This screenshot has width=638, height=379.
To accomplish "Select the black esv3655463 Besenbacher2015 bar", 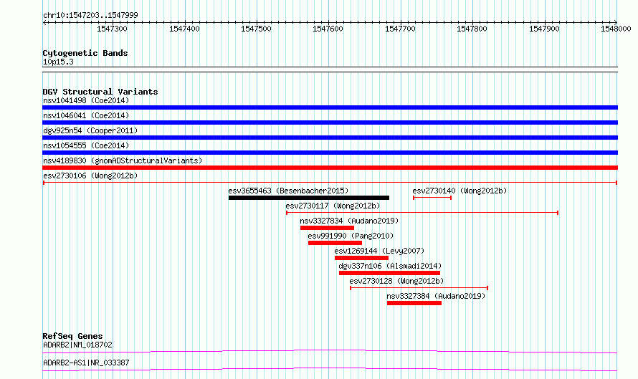I will tap(309, 198).
